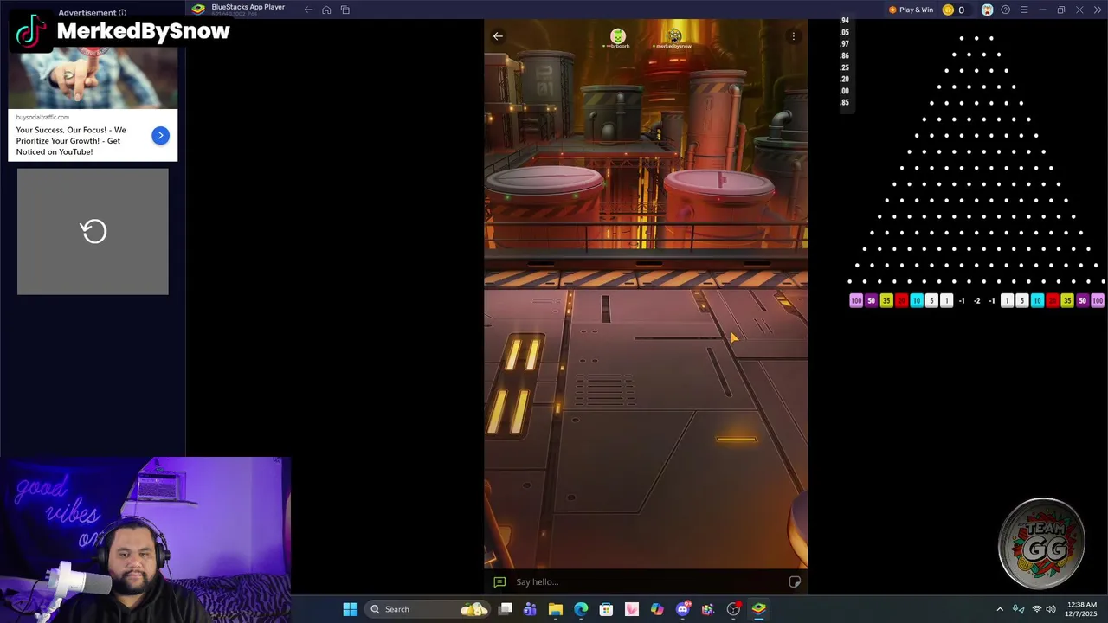Open the Advertisement info icon
The image size is (1108, 623).
(122, 13)
